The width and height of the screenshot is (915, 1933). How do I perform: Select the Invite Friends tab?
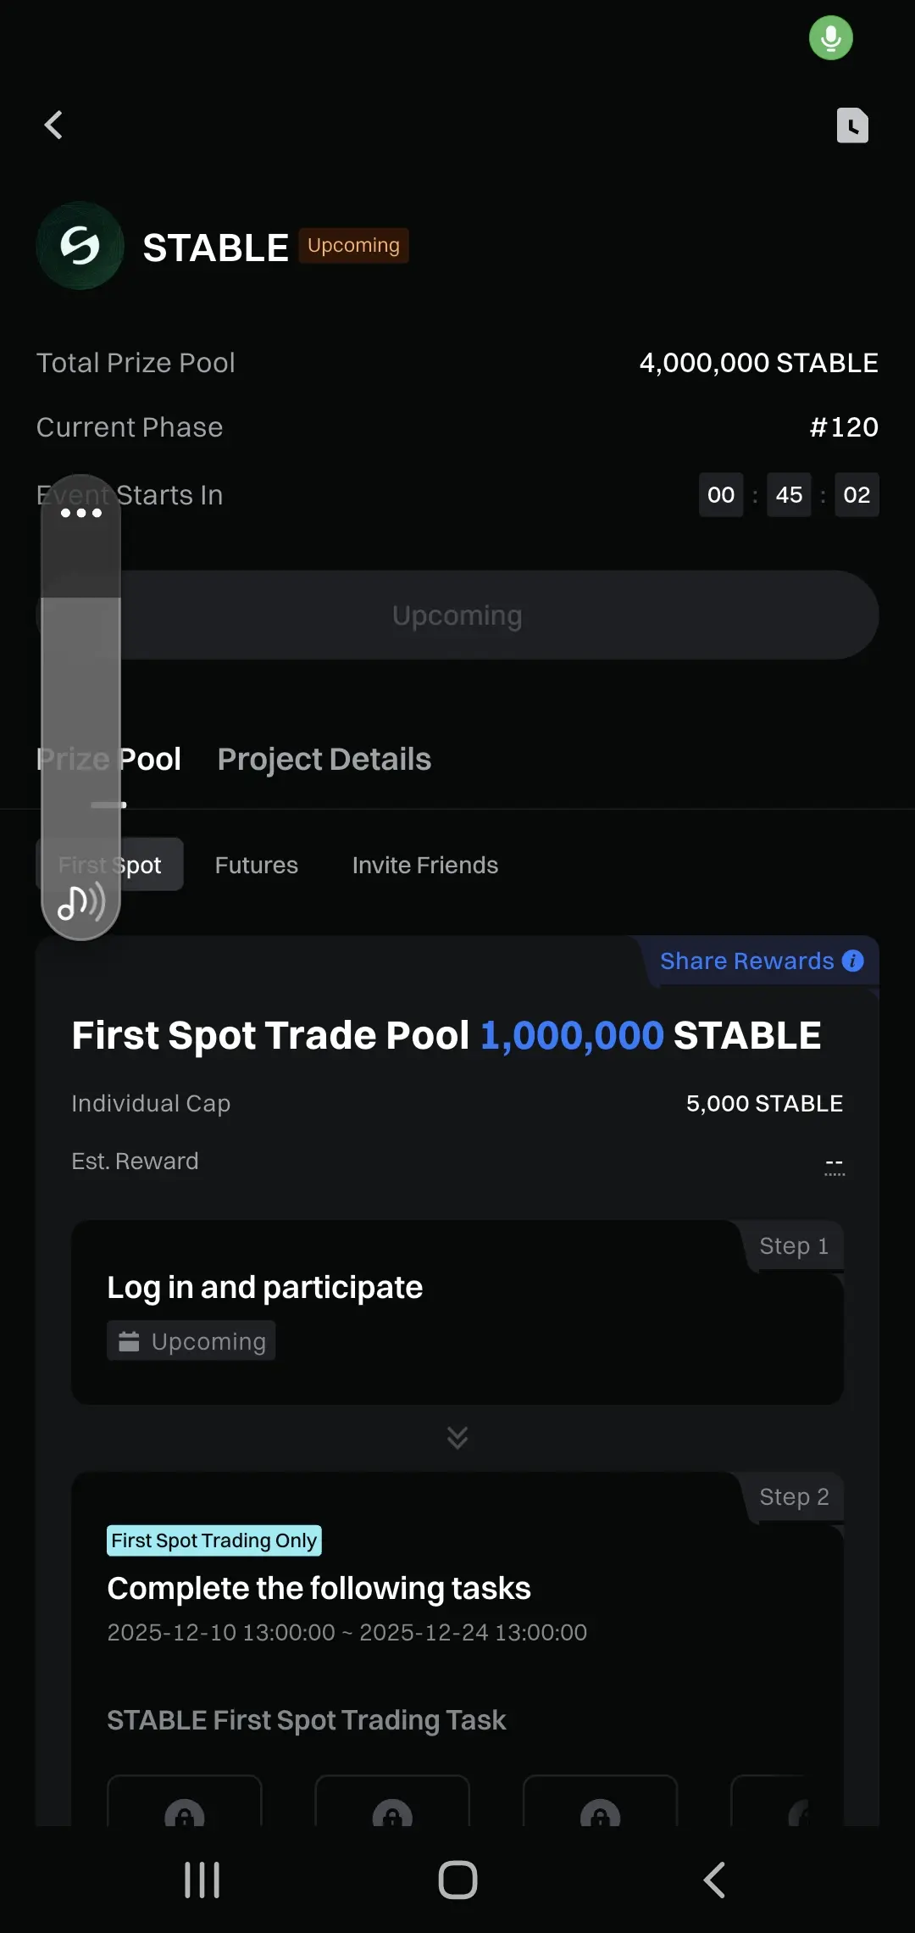[x=424, y=865]
